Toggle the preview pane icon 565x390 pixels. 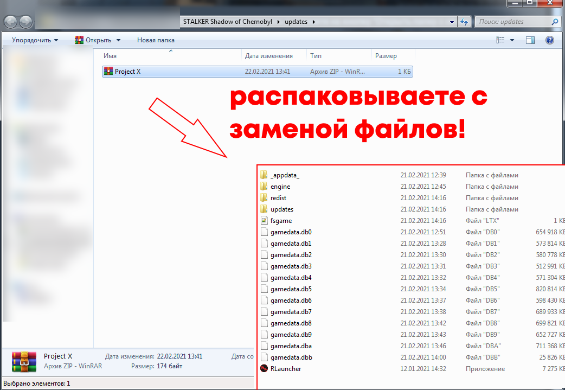(530, 40)
